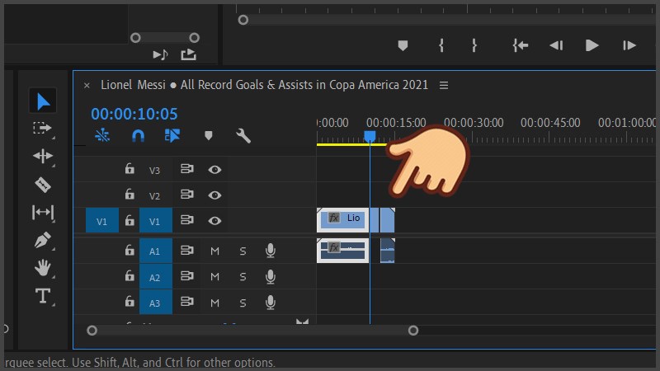Toggle sync lock for V1
This screenshot has height=371, width=660.
[187, 220]
